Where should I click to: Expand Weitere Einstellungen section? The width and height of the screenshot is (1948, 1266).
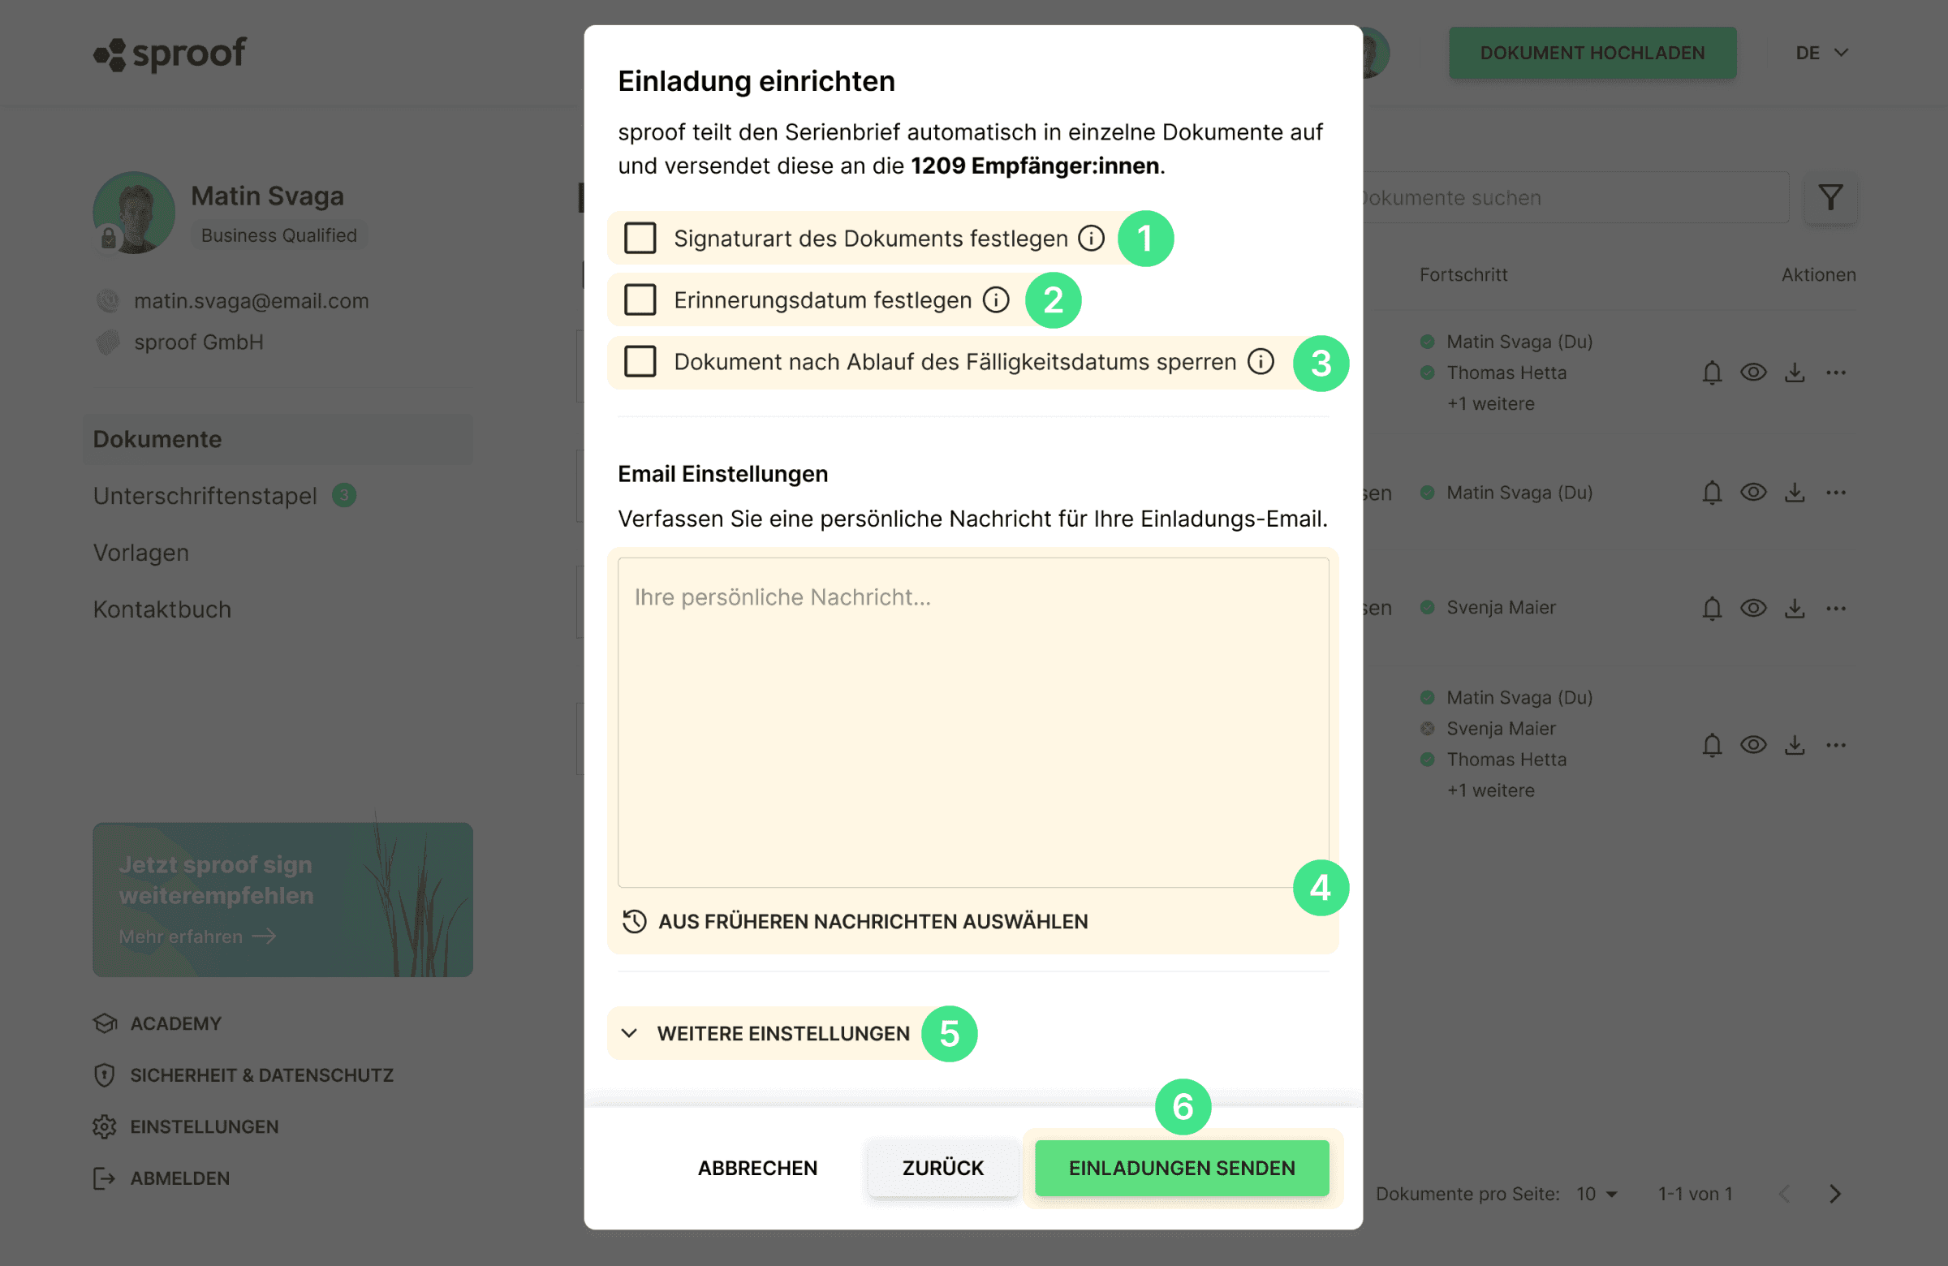pyautogui.click(x=767, y=1033)
